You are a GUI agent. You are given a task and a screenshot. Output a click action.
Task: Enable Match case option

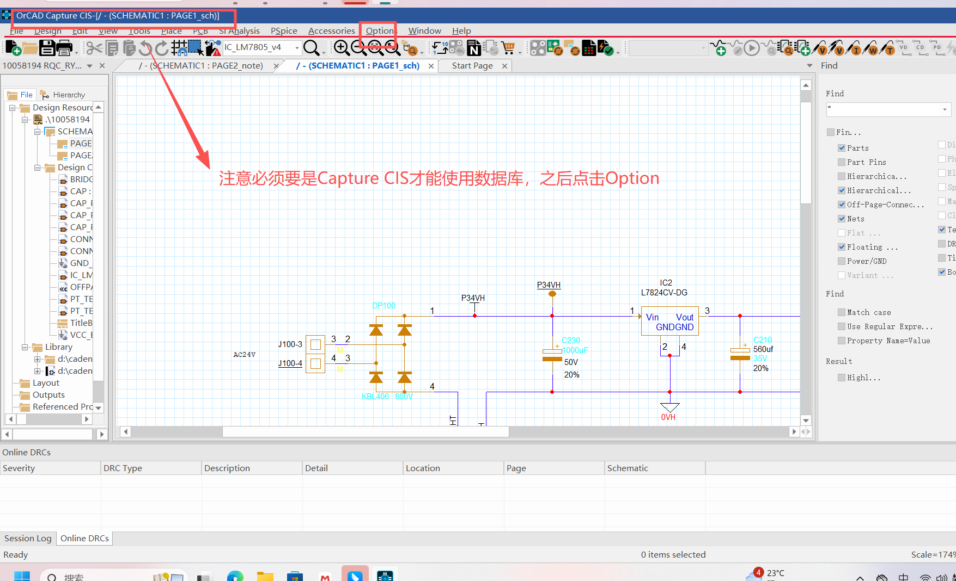842,312
